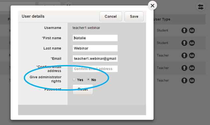Focus the First name field containing Natalie
This screenshot has height=125, width=210.
(x=95, y=38)
